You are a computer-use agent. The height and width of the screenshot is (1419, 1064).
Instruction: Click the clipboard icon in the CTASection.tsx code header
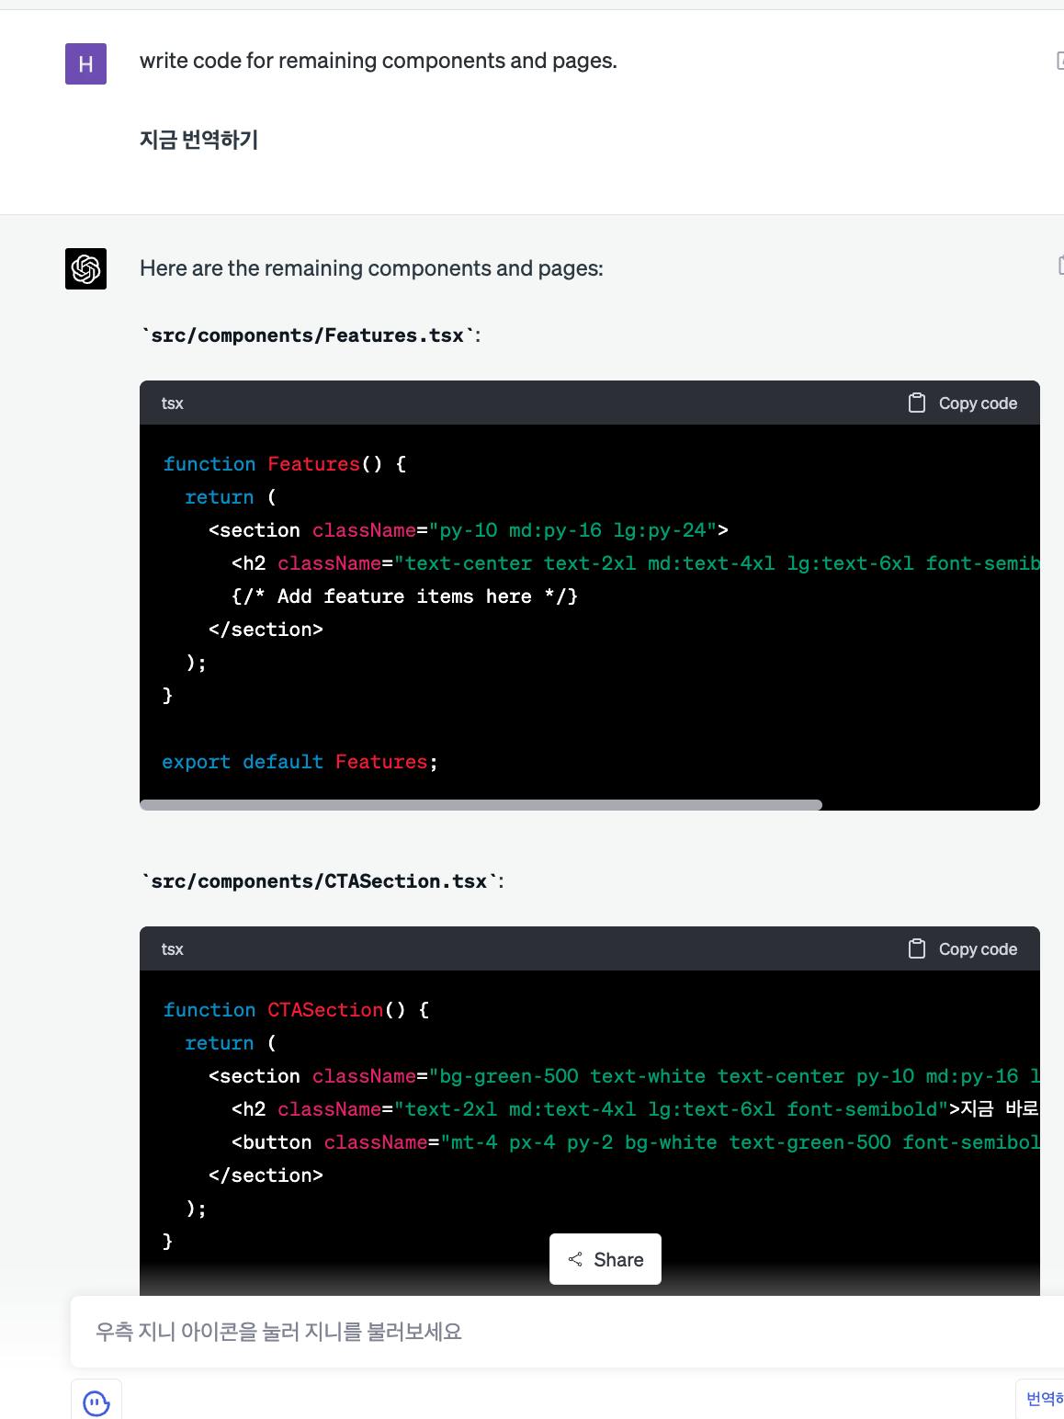coord(916,948)
